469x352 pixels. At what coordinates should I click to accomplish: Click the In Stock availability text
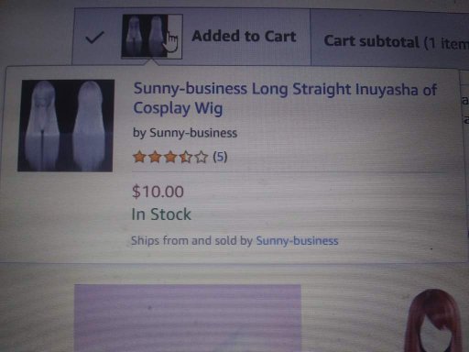point(161,214)
